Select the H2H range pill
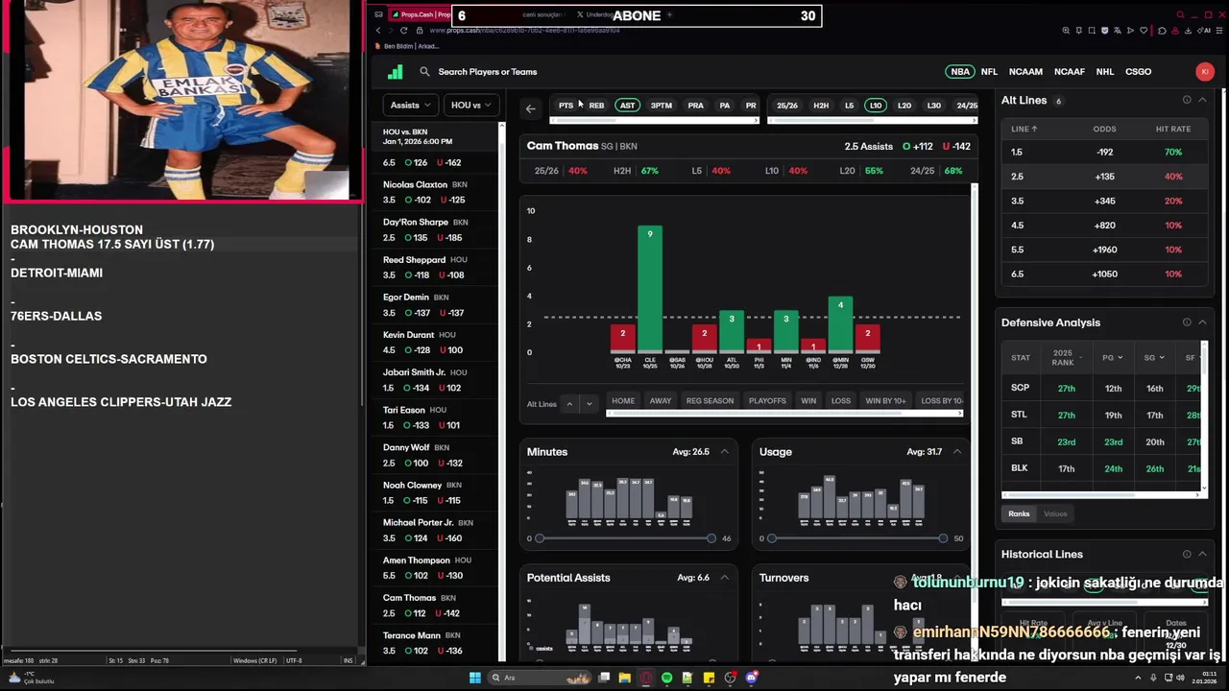Viewport: 1229px width, 691px height. point(821,106)
